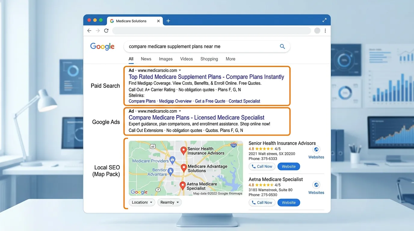Switch to the Shopping results tab
Image resolution: width=414 pixels, height=231 pixels.
209,59
